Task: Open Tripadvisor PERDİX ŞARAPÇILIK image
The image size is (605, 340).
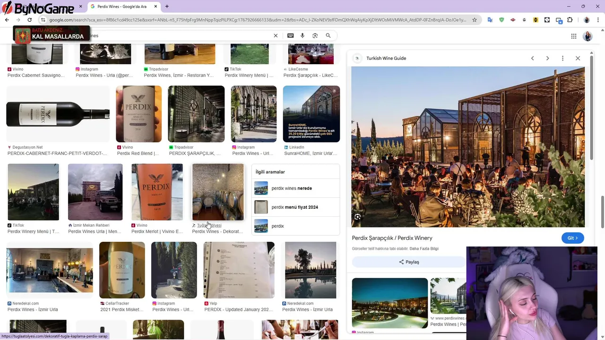Action: click(x=196, y=114)
